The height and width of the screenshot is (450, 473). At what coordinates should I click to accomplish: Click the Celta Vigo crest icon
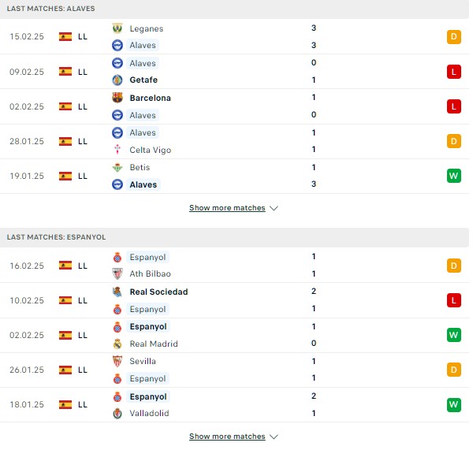(x=117, y=150)
